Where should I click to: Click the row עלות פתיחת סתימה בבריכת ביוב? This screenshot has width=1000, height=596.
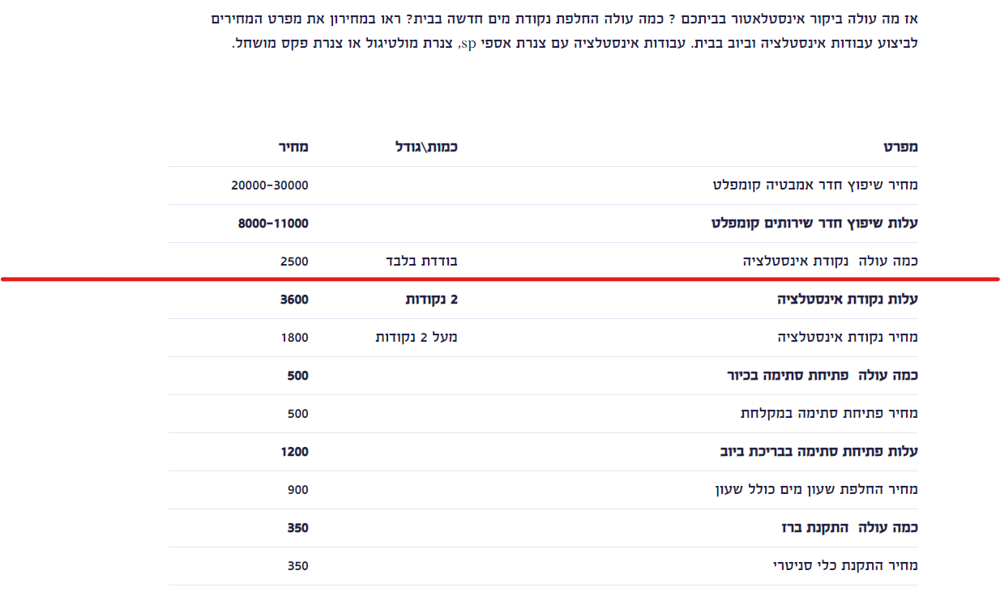(819, 452)
